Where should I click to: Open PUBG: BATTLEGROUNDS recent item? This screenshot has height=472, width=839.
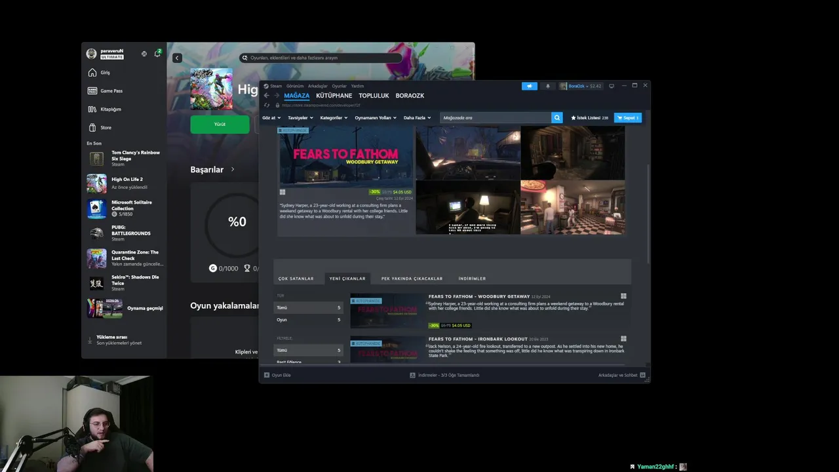[x=125, y=233]
